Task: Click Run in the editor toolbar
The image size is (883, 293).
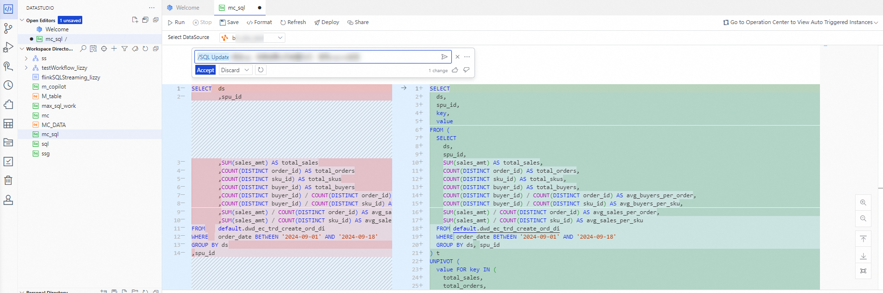Action: (x=176, y=22)
